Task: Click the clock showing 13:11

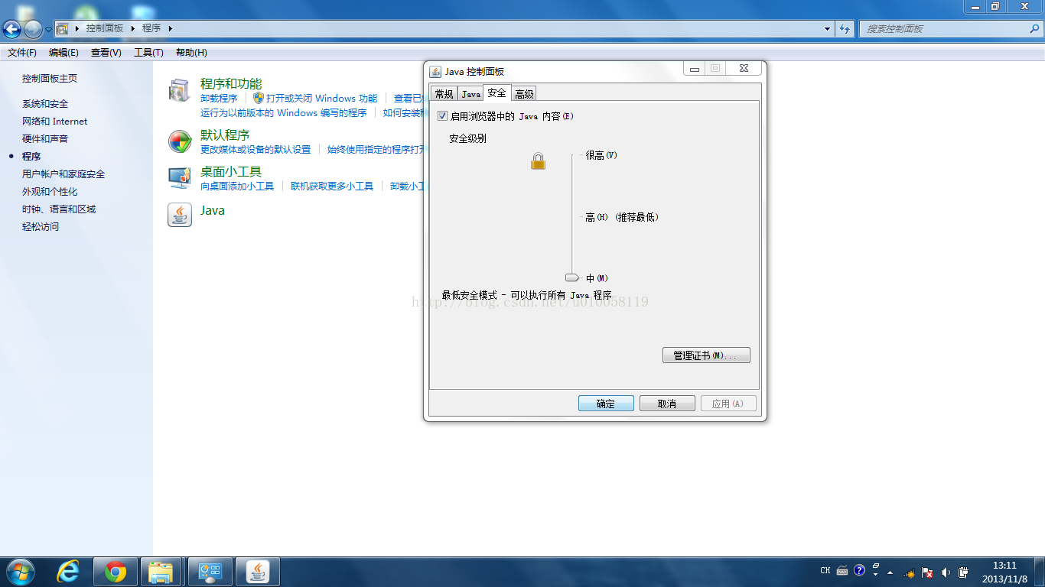Action: 1004,566
